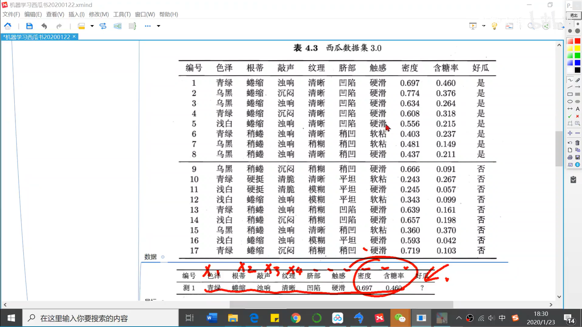Viewport: 582px width, 327px height.
Task: Select the eraser tool in the annotation palette
Action: (577, 80)
